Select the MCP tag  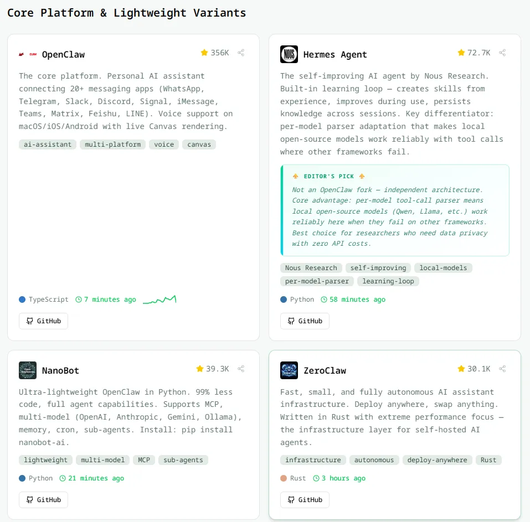pyautogui.click(x=144, y=460)
